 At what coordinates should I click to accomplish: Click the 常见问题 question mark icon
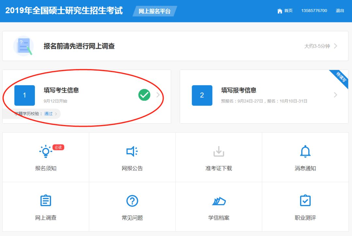pyautogui.click(x=132, y=201)
